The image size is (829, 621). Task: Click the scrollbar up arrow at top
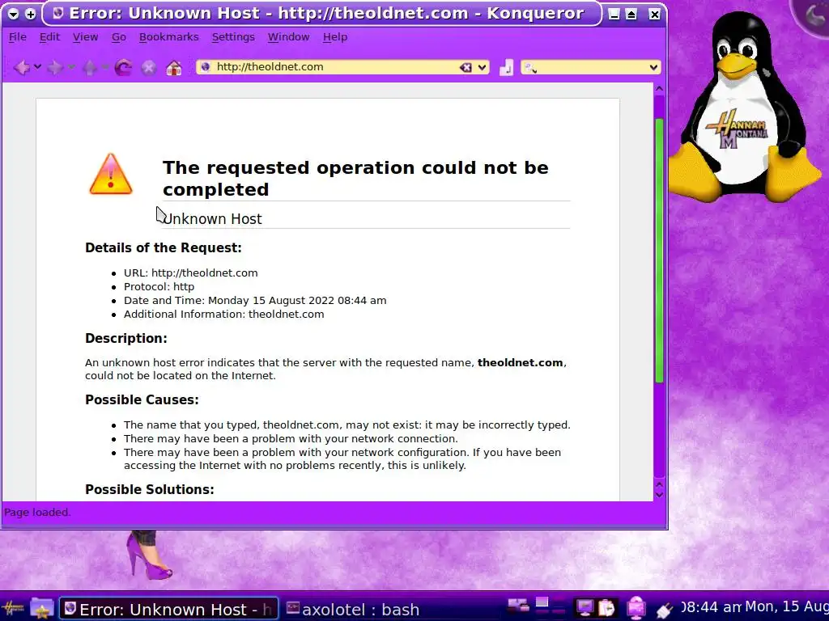(659, 89)
